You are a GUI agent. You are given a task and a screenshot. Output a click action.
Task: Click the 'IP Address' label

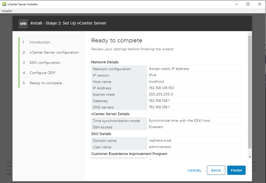[x=102, y=88]
